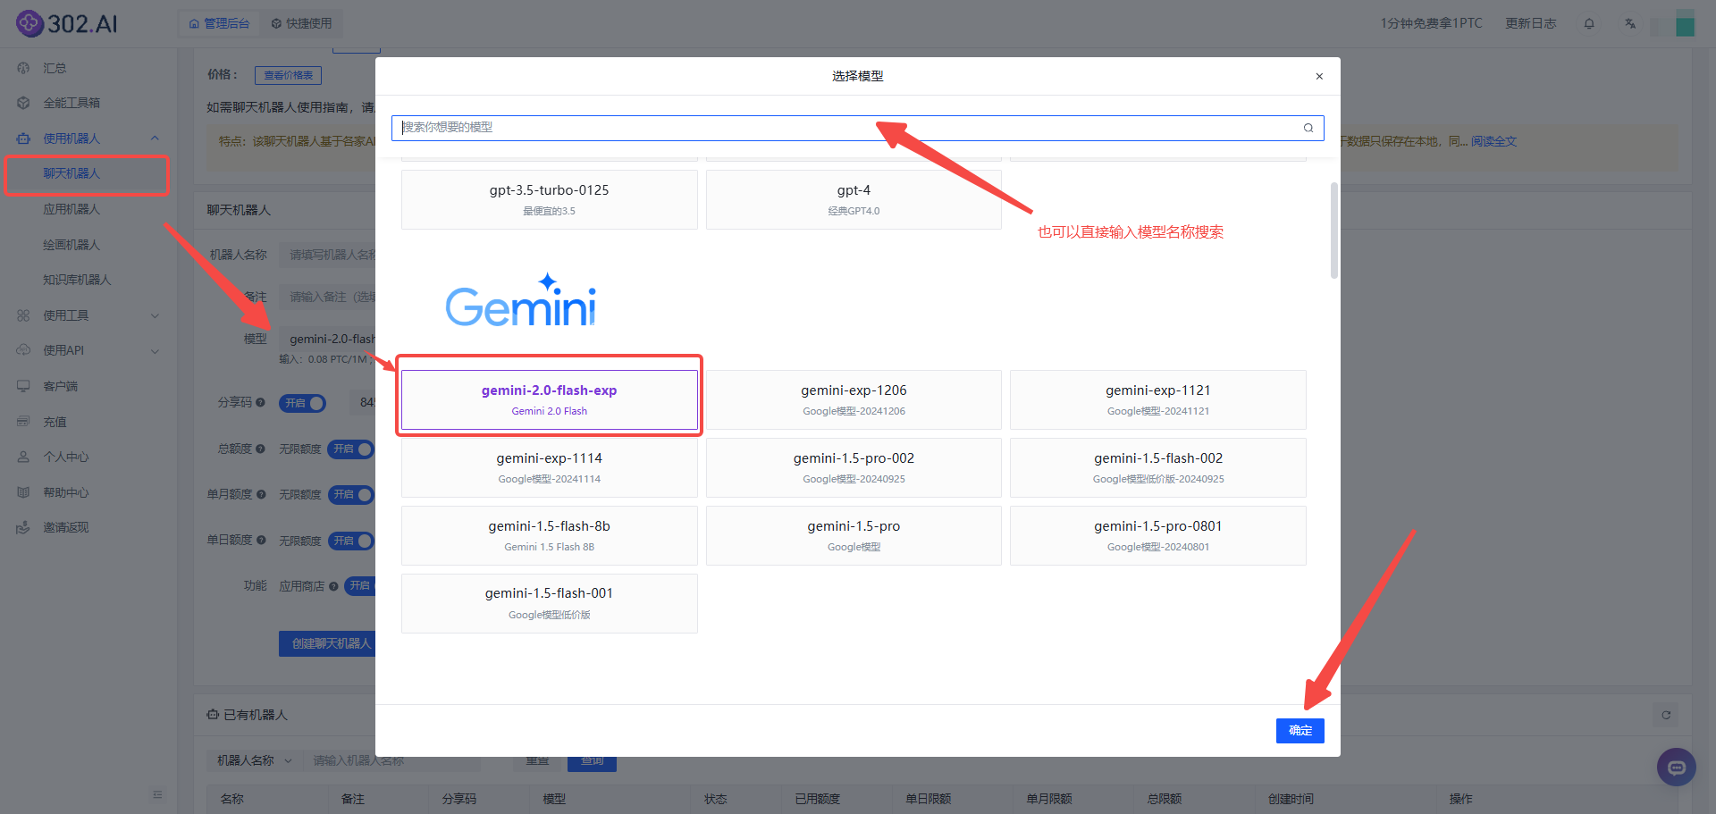Toggle the 分享码 开启 switch
Image resolution: width=1716 pixels, height=814 pixels.
coord(302,403)
